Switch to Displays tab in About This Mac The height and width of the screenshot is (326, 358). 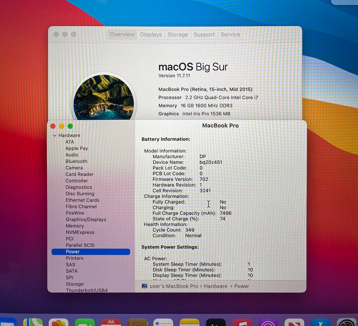point(151,34)
